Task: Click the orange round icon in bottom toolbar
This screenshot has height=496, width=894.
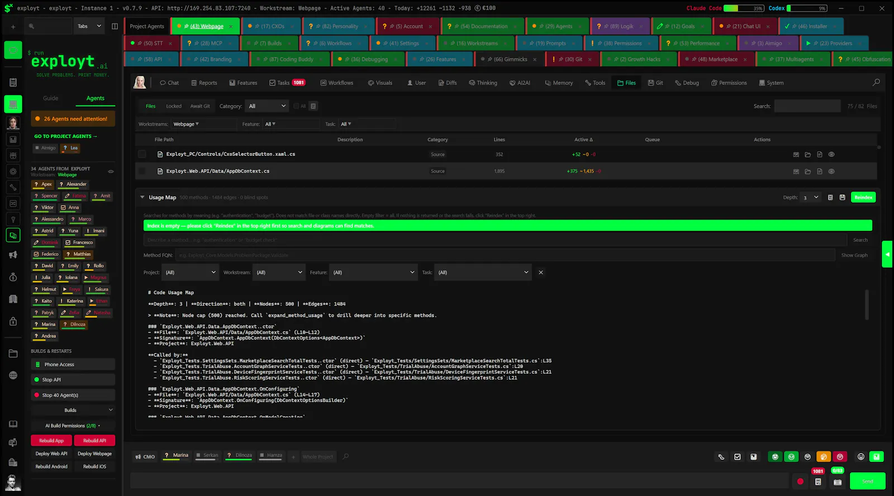Action: pyautogui.click(x=823, y=456)
